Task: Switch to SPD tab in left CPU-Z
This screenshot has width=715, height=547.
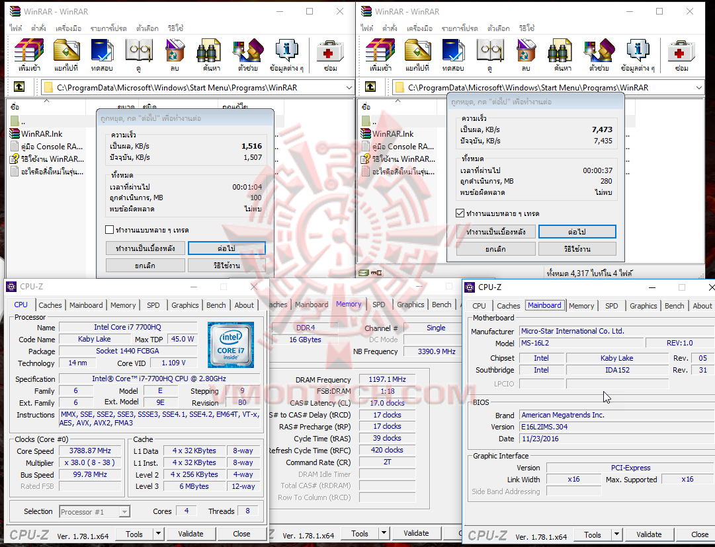Action: (x=153, y=305)
